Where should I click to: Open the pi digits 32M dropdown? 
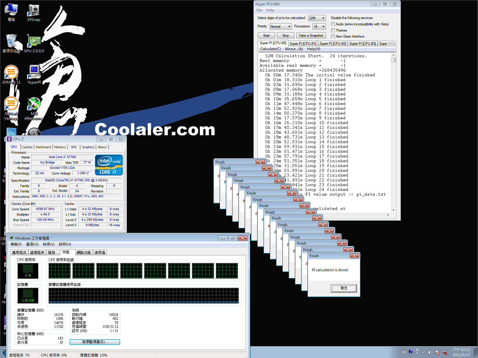[x=317, y=18]
